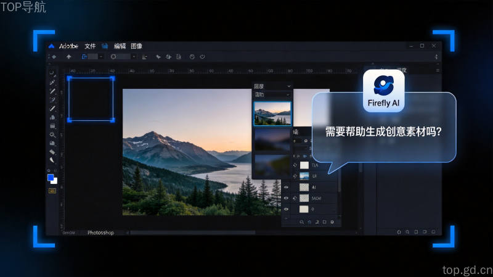Toggle visibility of the AI layer
Screen dimensions: 493x277
click(x=286, y=188)
